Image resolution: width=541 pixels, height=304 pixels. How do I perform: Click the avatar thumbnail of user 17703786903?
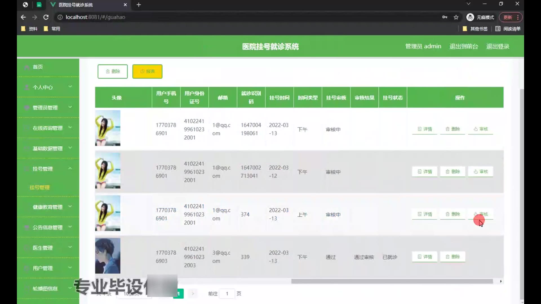click(108, 256)
